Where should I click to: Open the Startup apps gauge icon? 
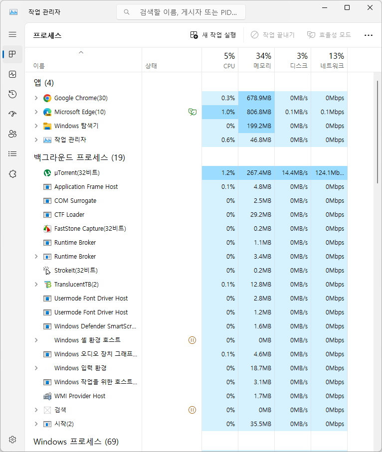click(12, 114)
